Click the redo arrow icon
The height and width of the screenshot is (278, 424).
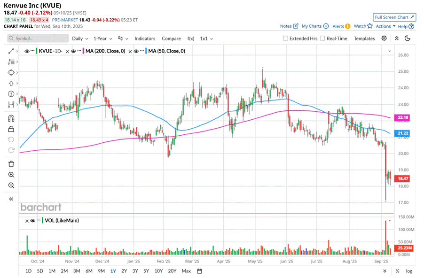[11, 150]
